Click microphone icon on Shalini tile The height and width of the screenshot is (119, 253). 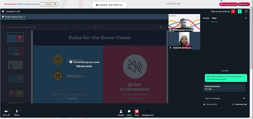pos(170,48)
